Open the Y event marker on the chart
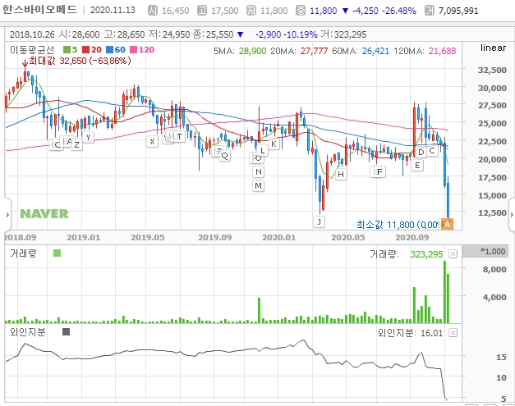Screen dimensions: 515x406 pos(88,137)
